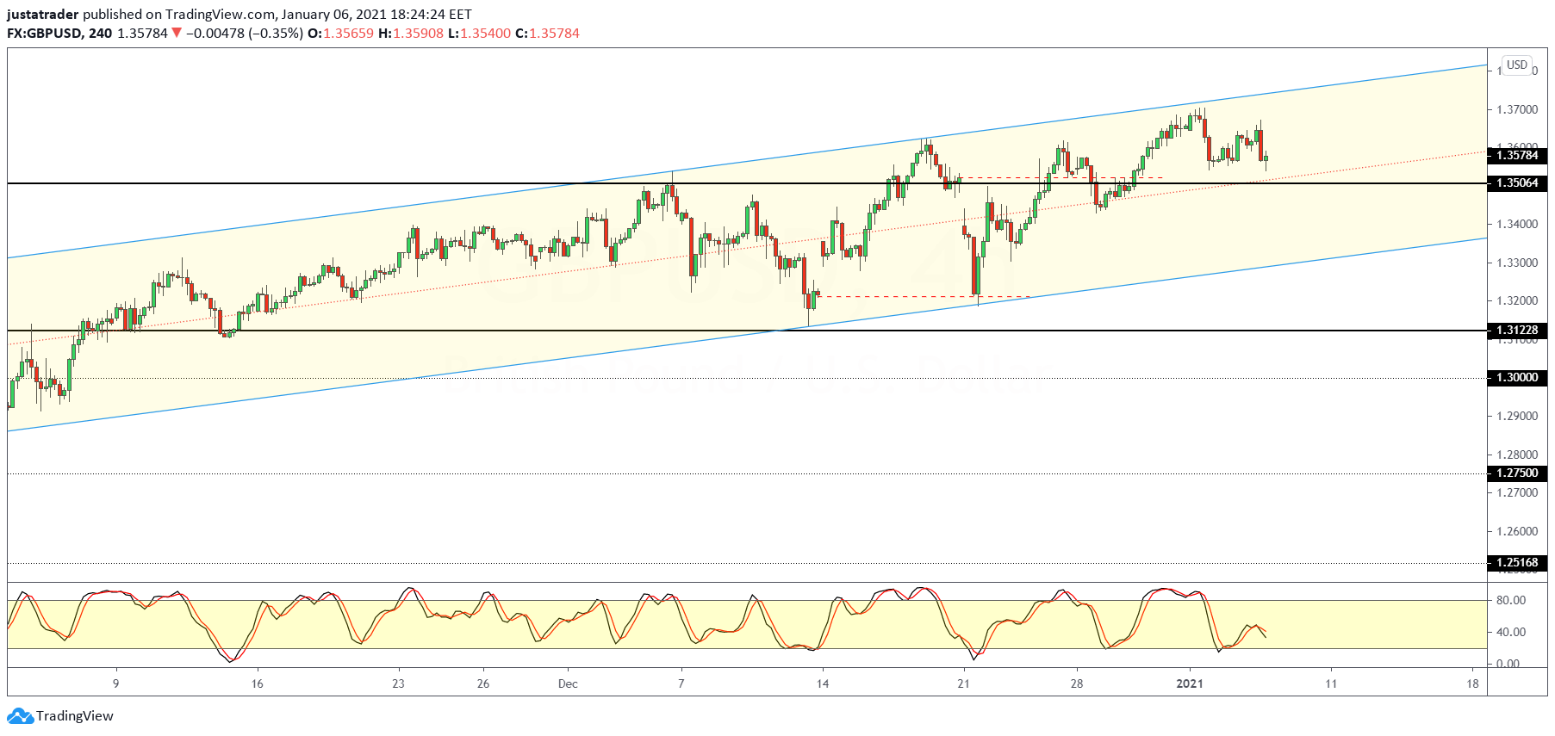Click the 1.30000 level price tag

coord(1517,378)
